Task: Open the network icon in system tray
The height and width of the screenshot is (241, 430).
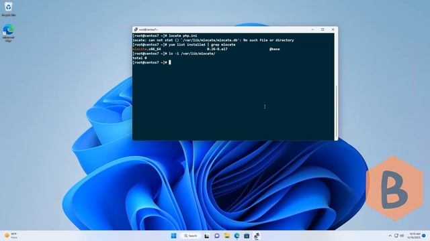Action: (x=396, y=236)
